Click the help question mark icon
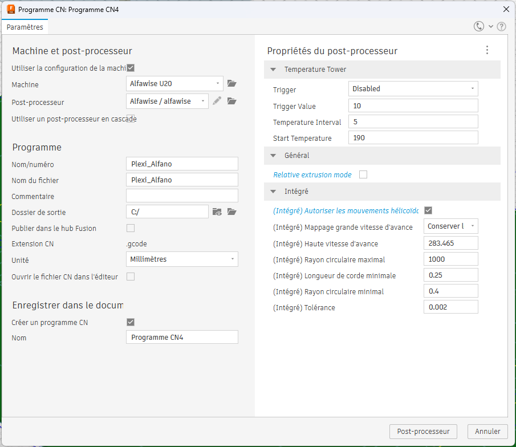The width and height of the screenshot is (516, 447). tap(502, 26)
